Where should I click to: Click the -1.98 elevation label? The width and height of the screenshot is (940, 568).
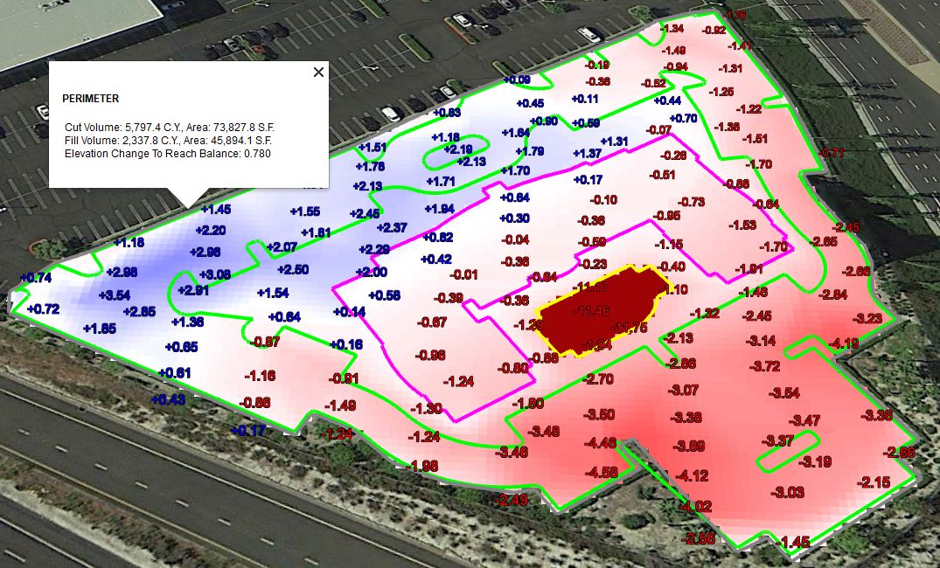422,466
